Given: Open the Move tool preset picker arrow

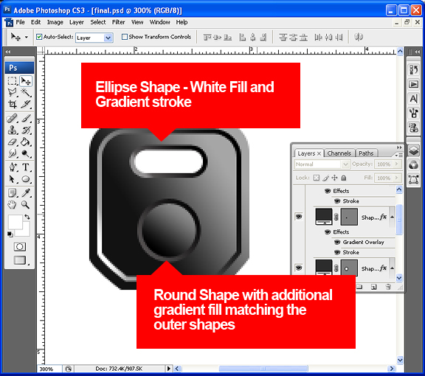Looking at the screenshot, I should pyautogui.click(x=27, y=37).
